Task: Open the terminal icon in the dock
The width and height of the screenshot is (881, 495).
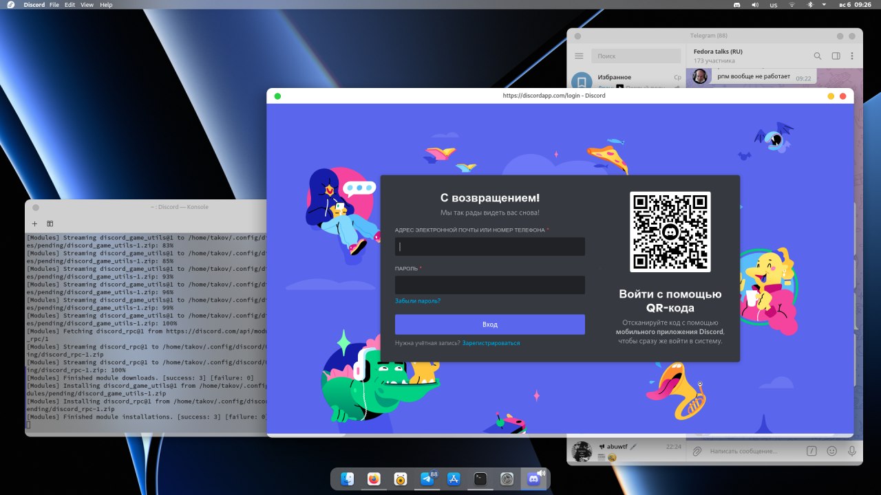Action: click(480, 479)
